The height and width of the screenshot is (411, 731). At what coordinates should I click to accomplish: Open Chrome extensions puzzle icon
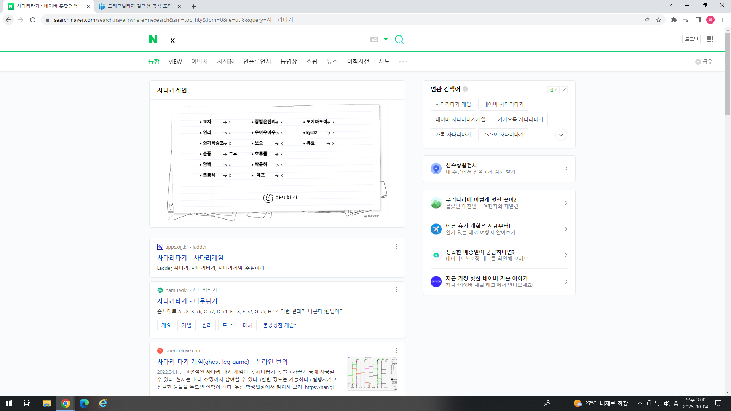point(674,20)
